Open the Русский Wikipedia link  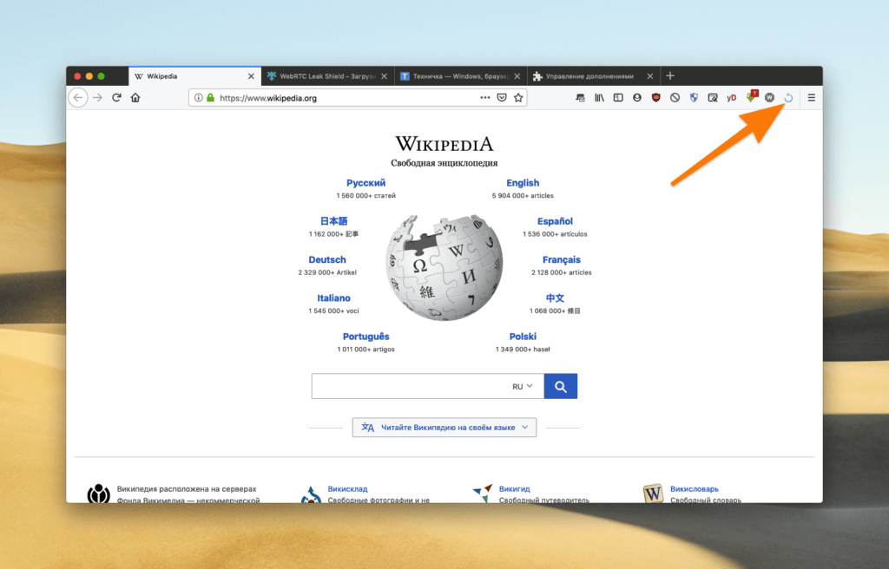point(365,183)
